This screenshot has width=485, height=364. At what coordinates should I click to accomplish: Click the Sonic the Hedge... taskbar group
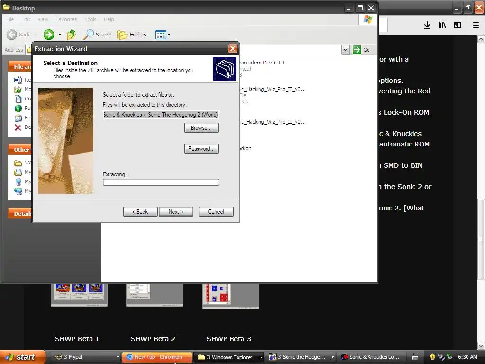click(301, 357)
